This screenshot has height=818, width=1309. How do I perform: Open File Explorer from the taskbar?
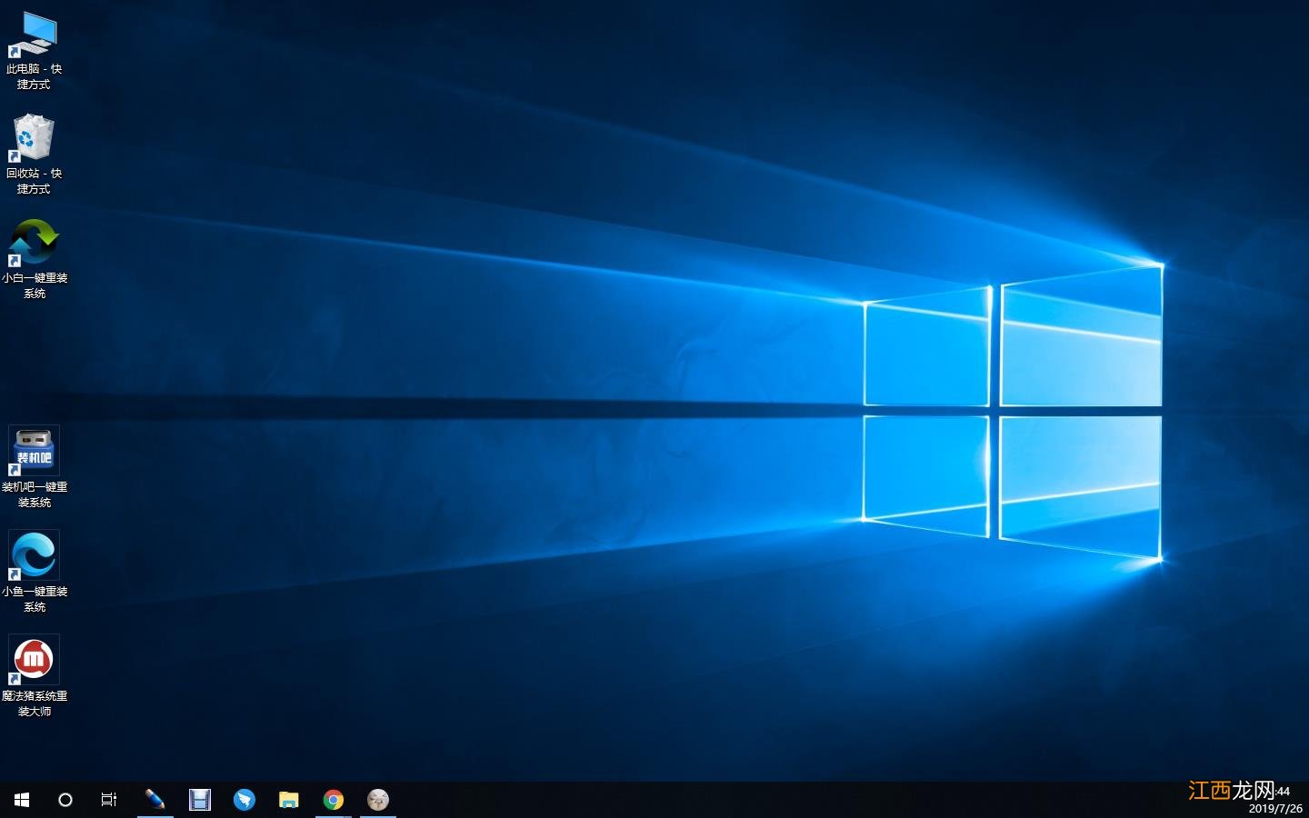click(x=288, y=800)
